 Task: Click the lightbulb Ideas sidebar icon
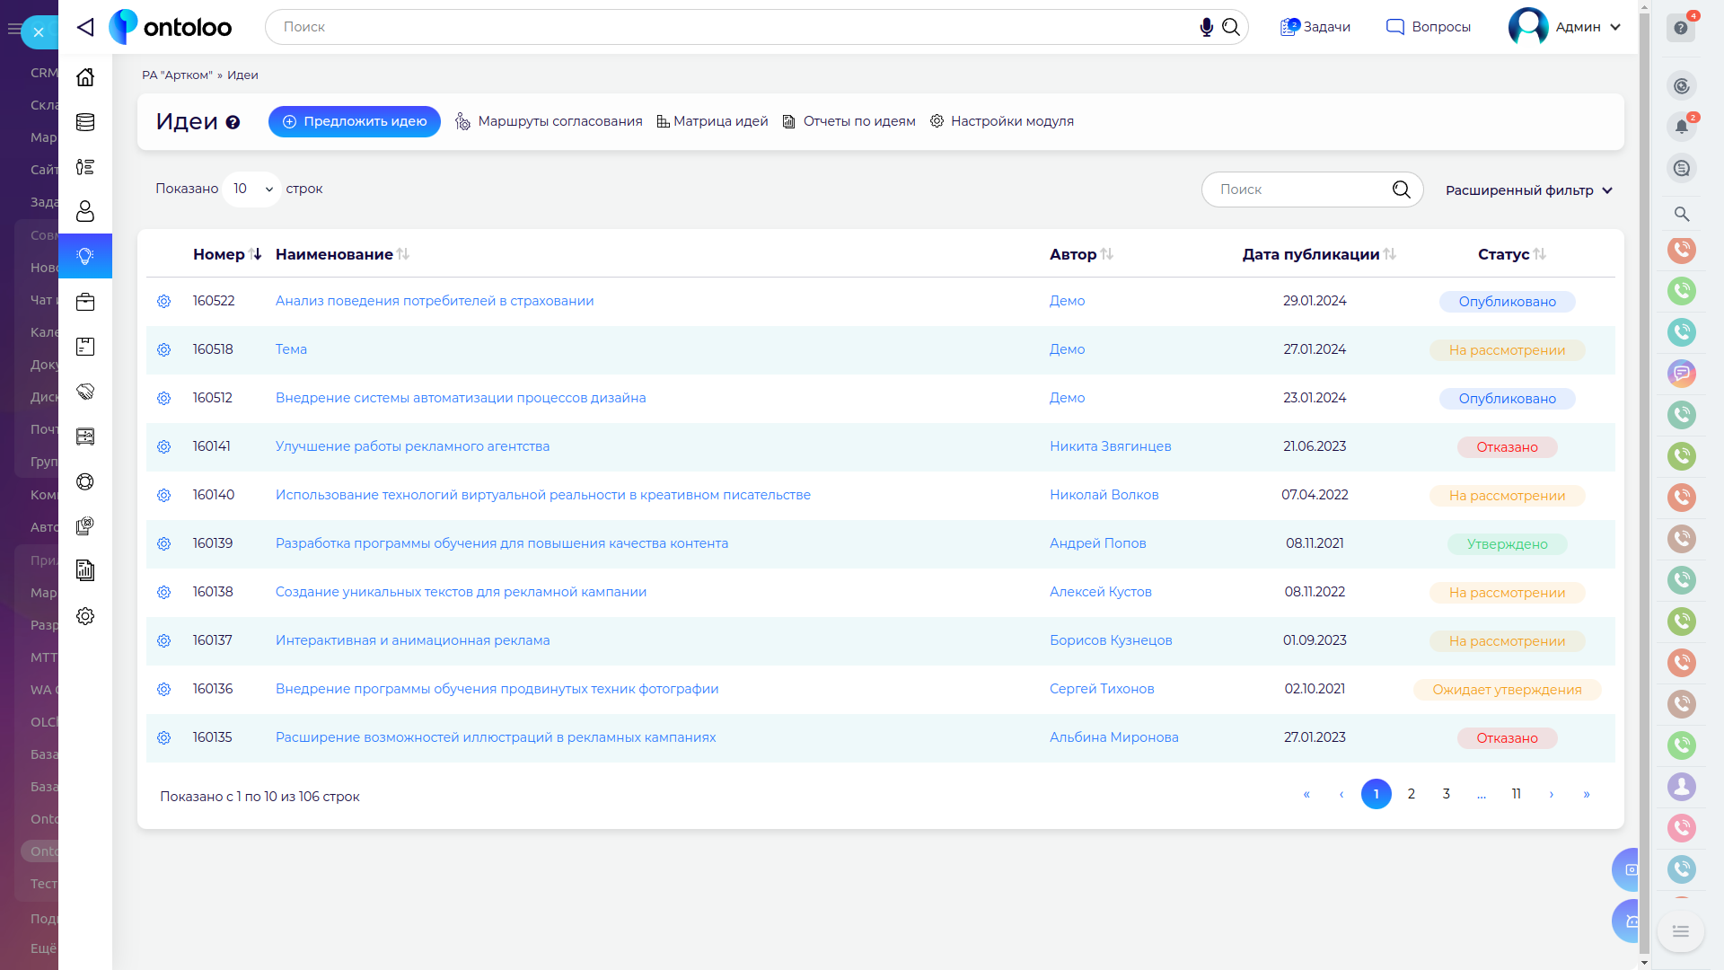pyautogui.click(x=85, y=256)
